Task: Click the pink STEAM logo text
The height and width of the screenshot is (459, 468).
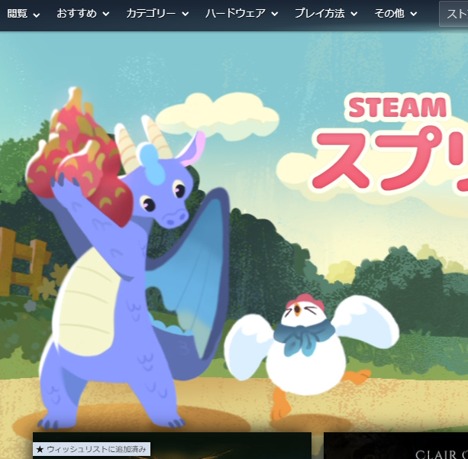Action: point(397,108)
